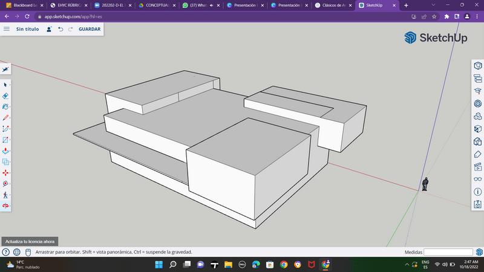Select the Paint Bucket tool
484x272 pixels.
click(5, 107)
